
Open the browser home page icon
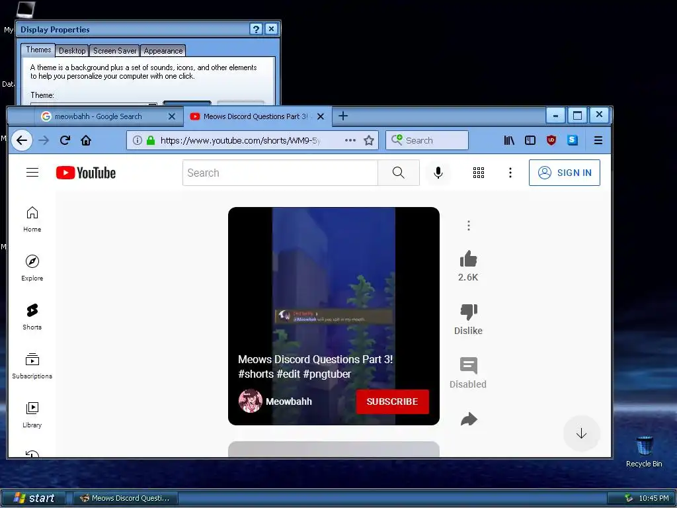click(x=86, y=140)
